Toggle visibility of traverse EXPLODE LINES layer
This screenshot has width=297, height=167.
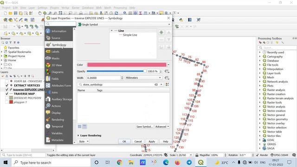pyautogui.click(x=7, y=90)
